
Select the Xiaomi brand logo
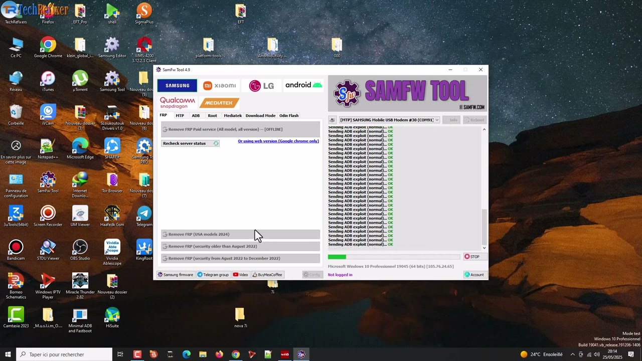click(220, 85)
